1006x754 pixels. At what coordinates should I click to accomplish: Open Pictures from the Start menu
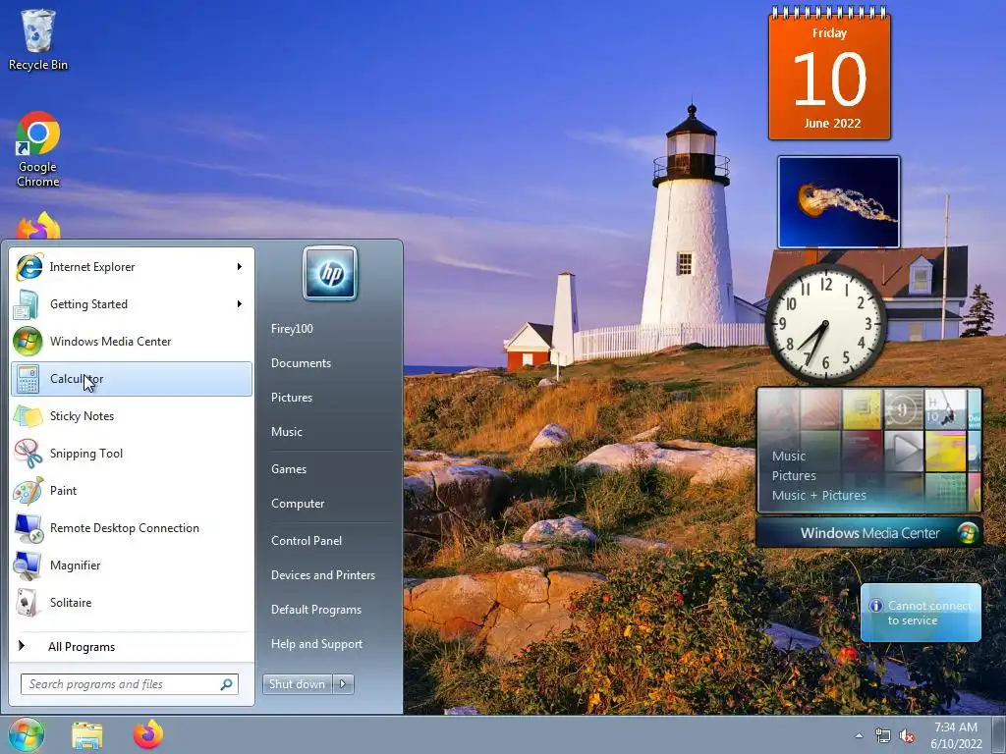point(291,398)
